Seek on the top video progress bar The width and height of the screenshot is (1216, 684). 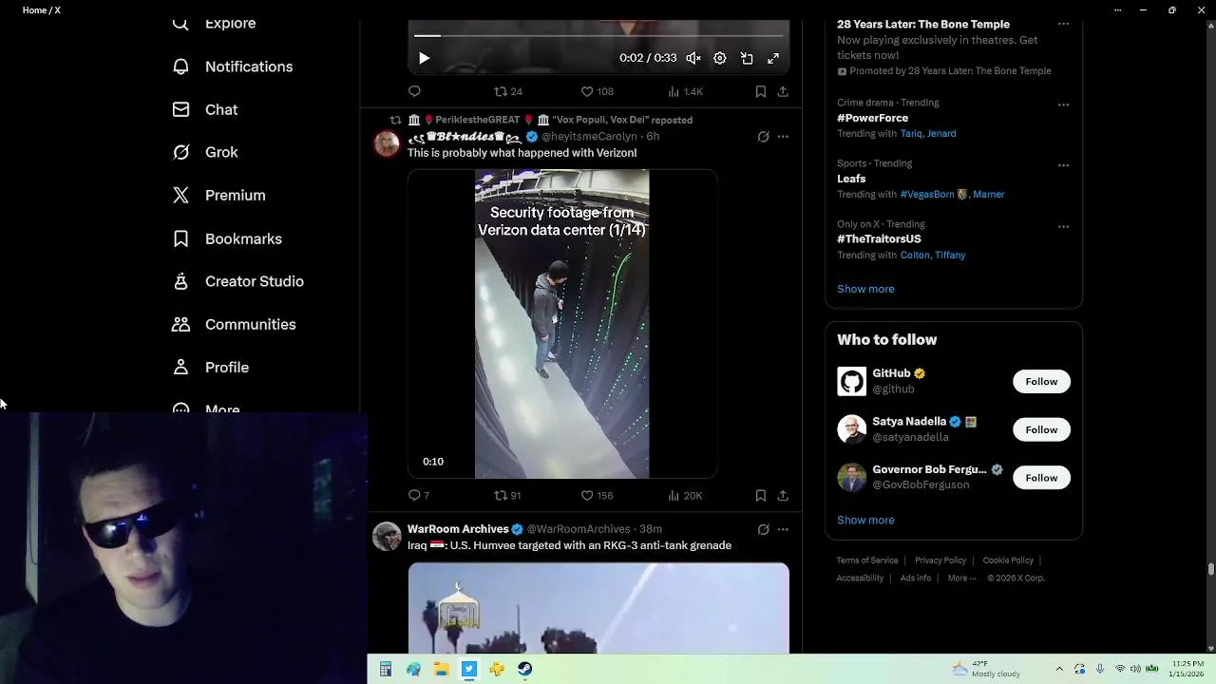click(x=598, y=35)
